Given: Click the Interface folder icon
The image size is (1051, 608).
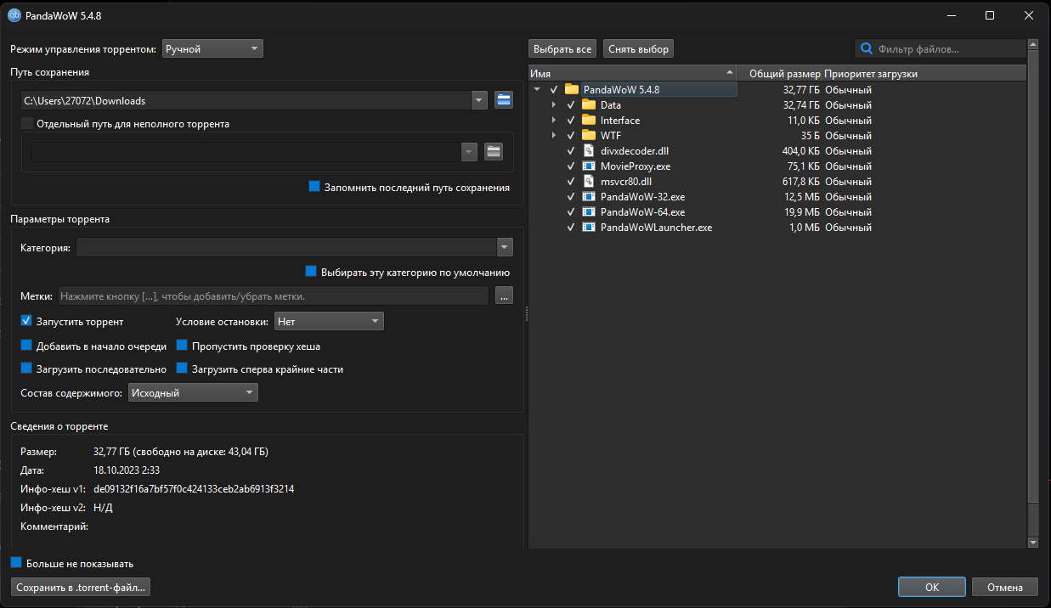Looking at the screenshot, I should 590,121.
